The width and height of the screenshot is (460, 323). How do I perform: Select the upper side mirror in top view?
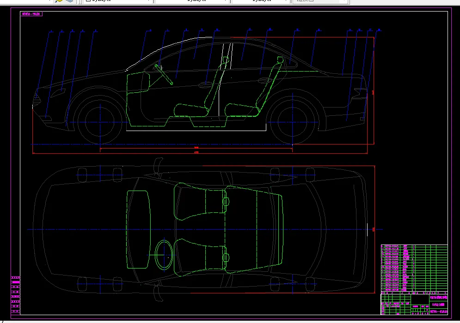[158, 166]
